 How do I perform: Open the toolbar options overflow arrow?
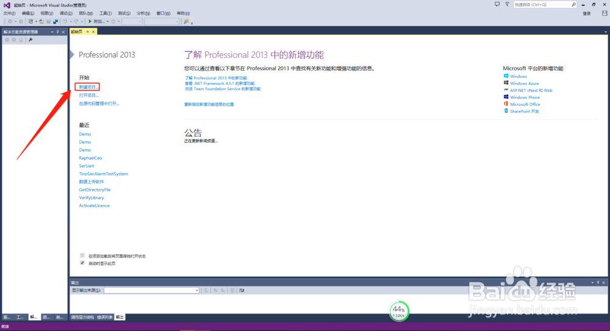(192, 23)
